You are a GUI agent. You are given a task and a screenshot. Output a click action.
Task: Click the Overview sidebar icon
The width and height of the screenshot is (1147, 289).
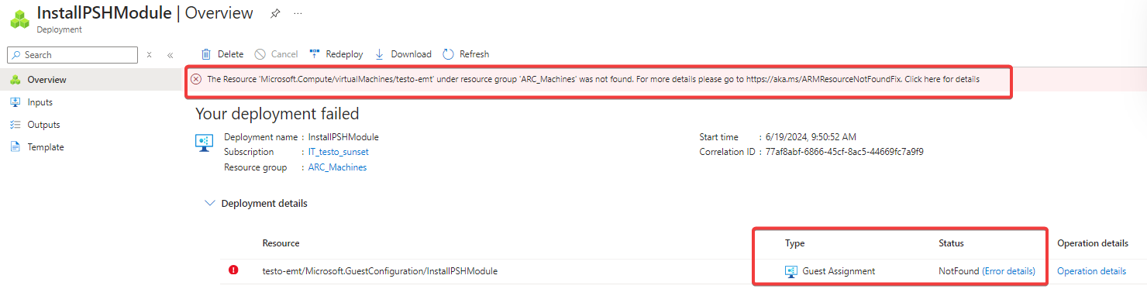tap(15, 80)
